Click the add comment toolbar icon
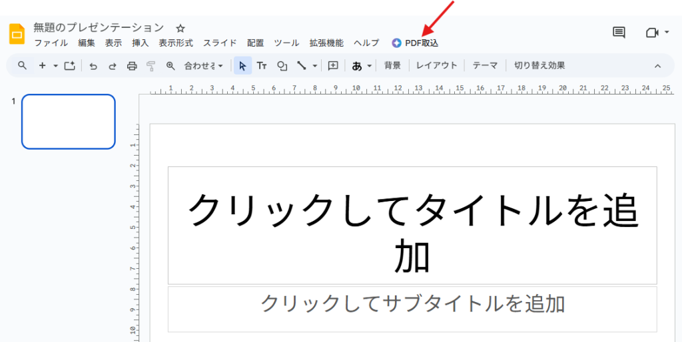Viewport: 682px width, 342px height. (333, 65)
